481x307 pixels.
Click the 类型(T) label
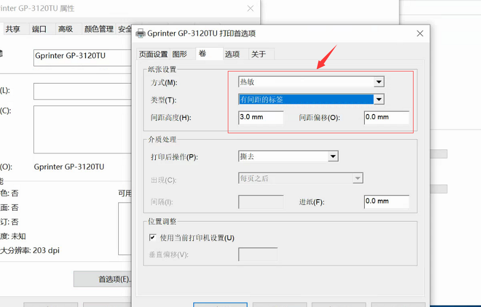[163, 100]
